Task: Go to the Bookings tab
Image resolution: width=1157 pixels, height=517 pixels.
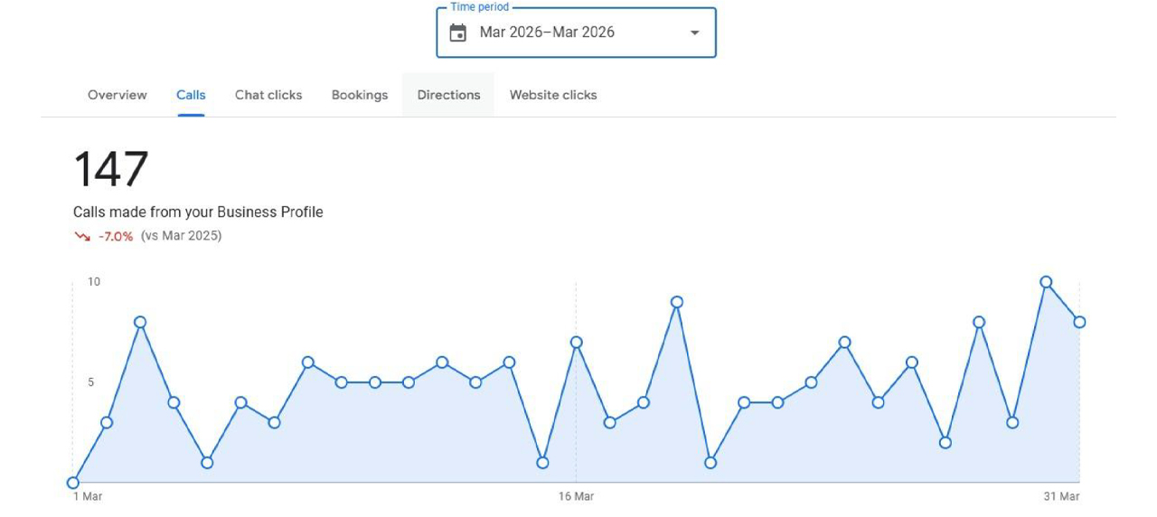Action: click(360, 95)
